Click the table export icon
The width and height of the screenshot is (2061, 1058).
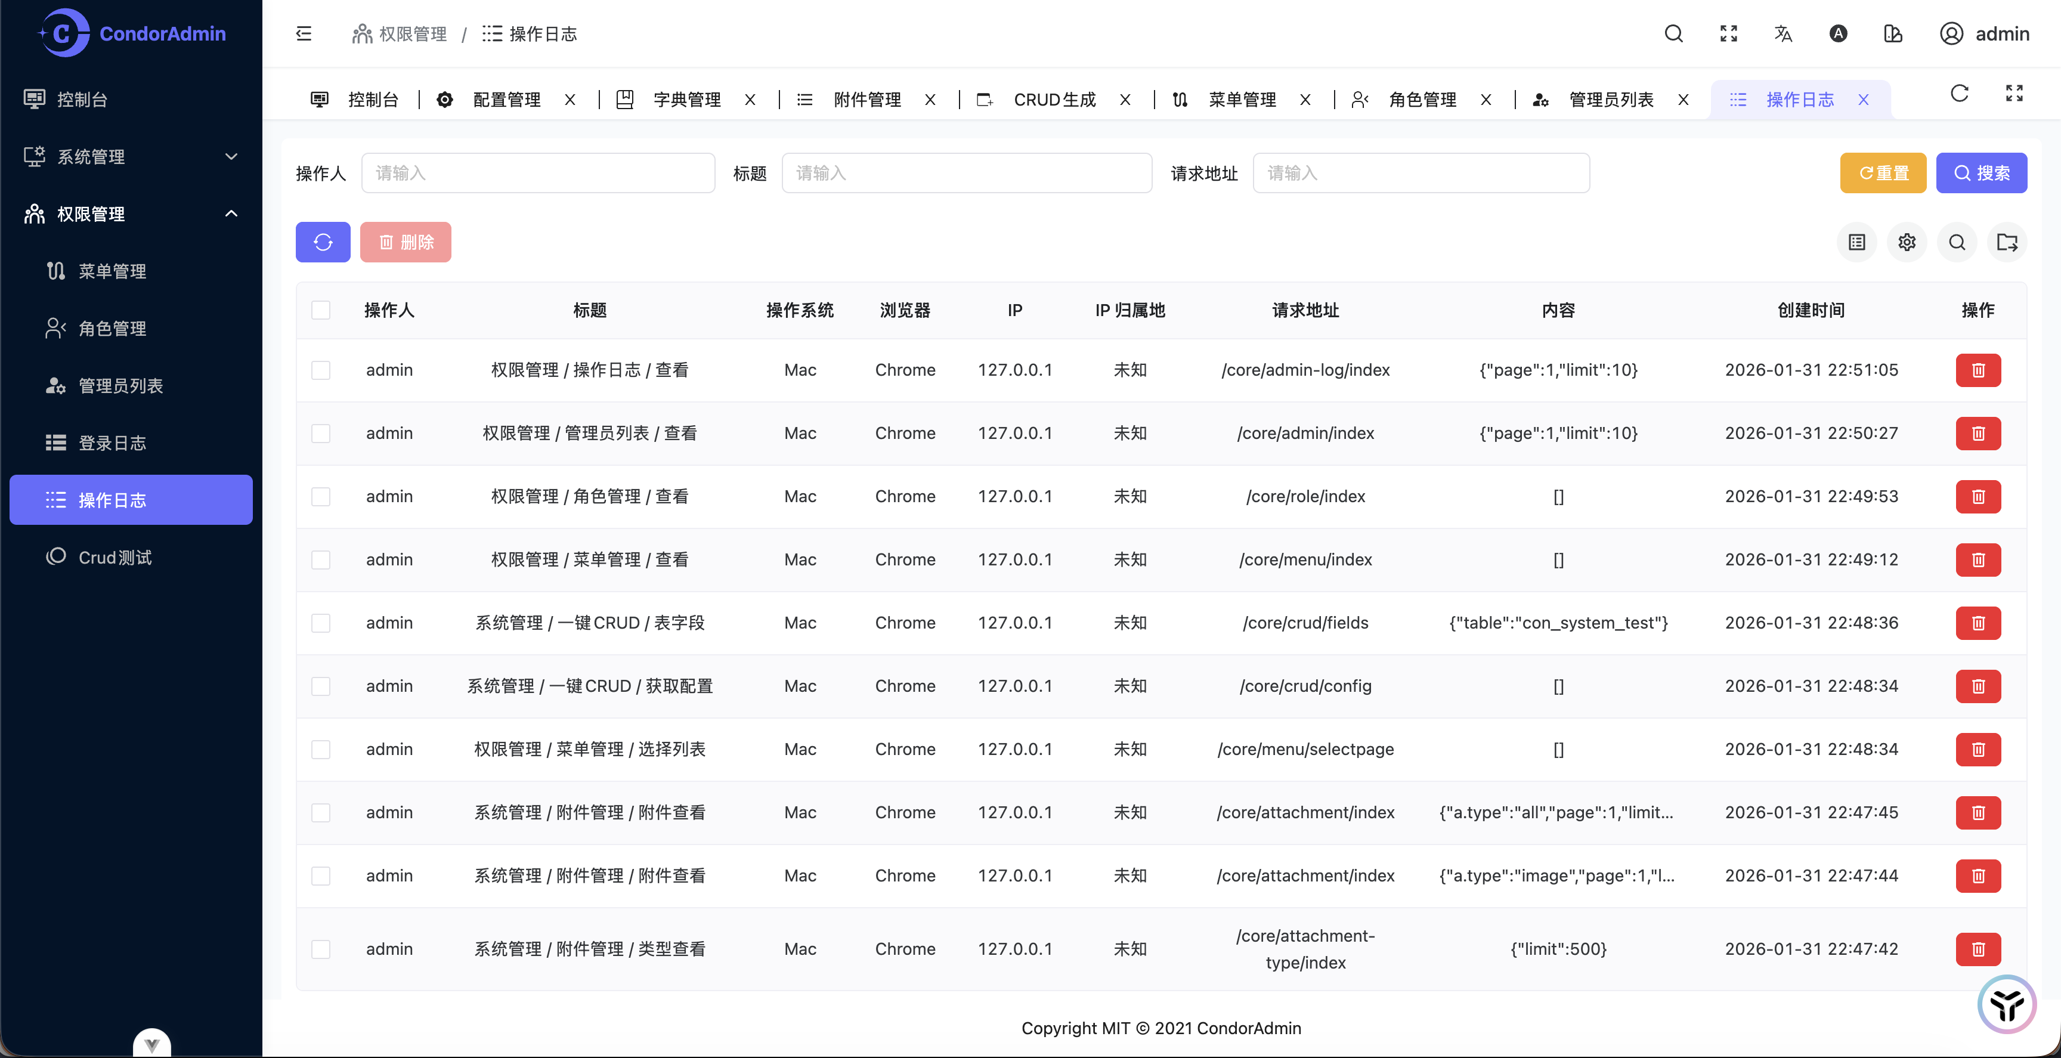(2007, 242)
